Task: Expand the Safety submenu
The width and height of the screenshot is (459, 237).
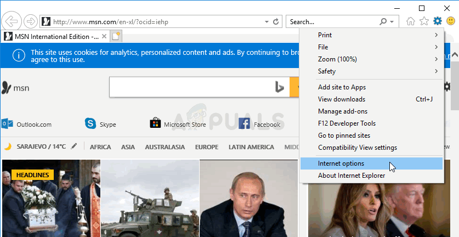Action: coord(371,71)
